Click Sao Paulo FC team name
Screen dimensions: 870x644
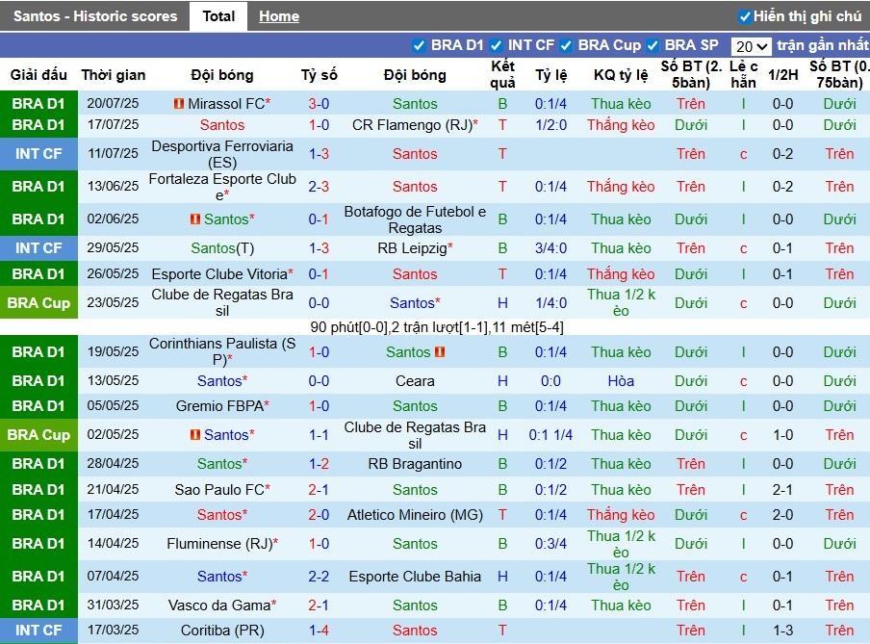click(219, 490)
